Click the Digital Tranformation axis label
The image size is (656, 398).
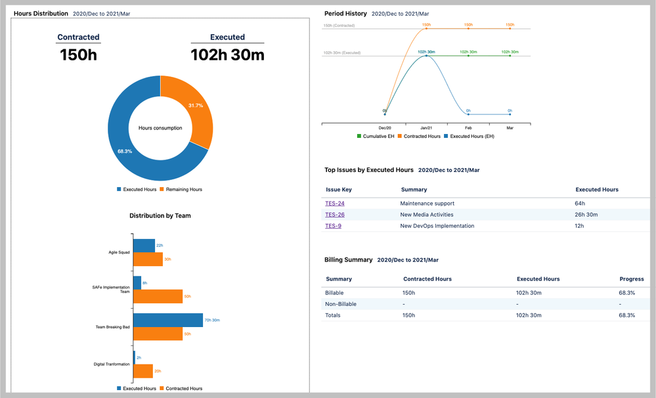coord(111,364)
